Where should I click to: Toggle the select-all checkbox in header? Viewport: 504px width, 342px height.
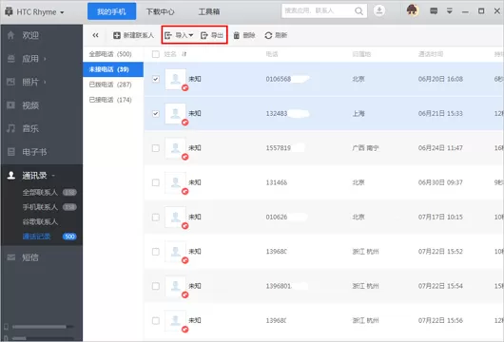[156, 54]
